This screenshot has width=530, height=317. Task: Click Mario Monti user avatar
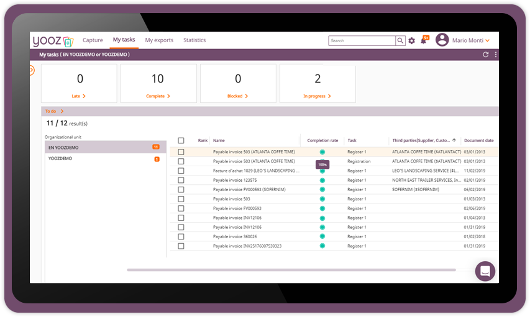click(442, 40)
